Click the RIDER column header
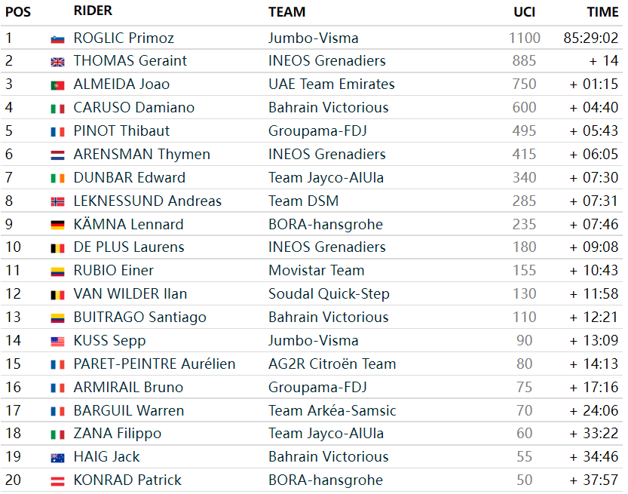The width and height of the screenshot is (628, 494). coord(93,11)
